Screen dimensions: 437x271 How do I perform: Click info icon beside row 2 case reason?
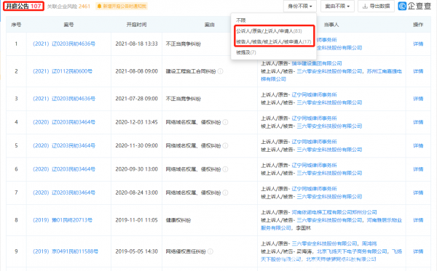click(220, 71)
